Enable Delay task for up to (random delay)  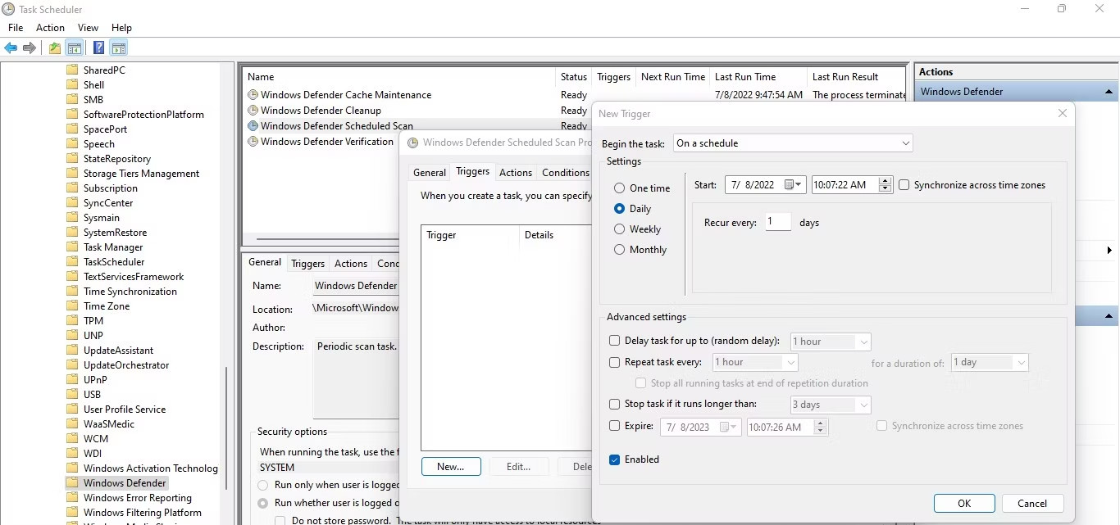pos(615,341)
